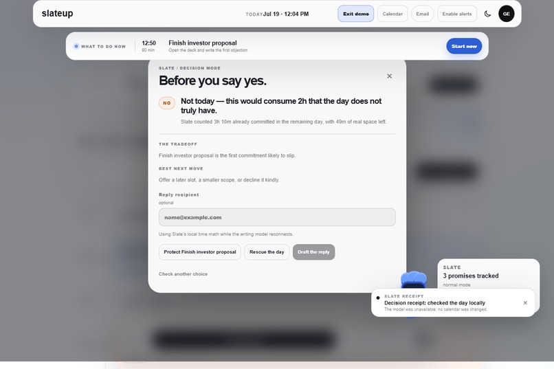Click the Finish investor proposal task title

[203, 43]
